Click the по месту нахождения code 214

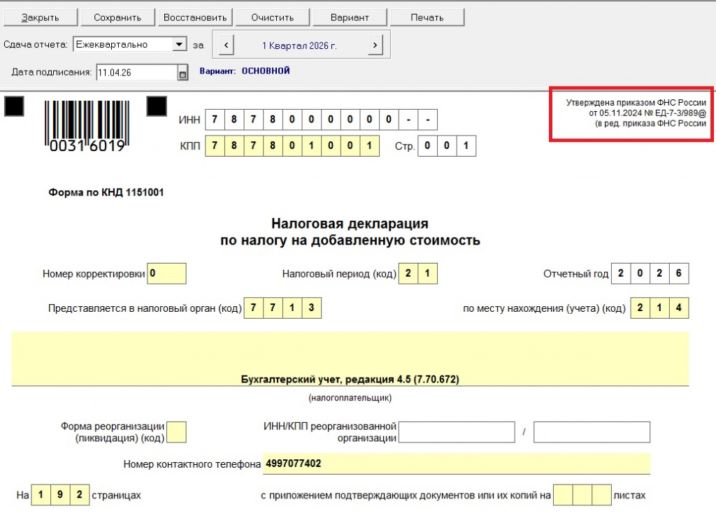coord(659,308)
